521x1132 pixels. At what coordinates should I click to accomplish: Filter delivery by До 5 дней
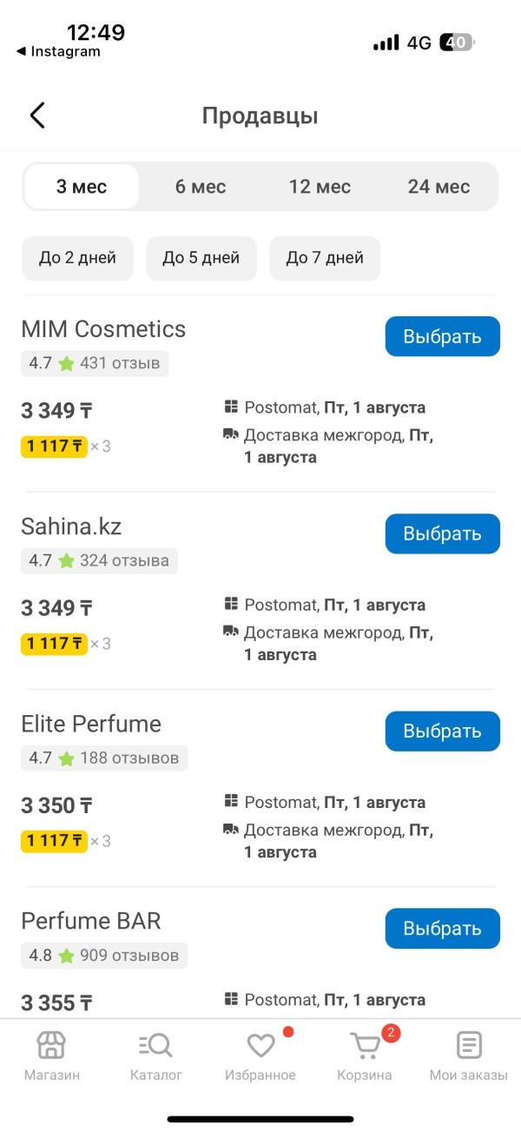201,258
